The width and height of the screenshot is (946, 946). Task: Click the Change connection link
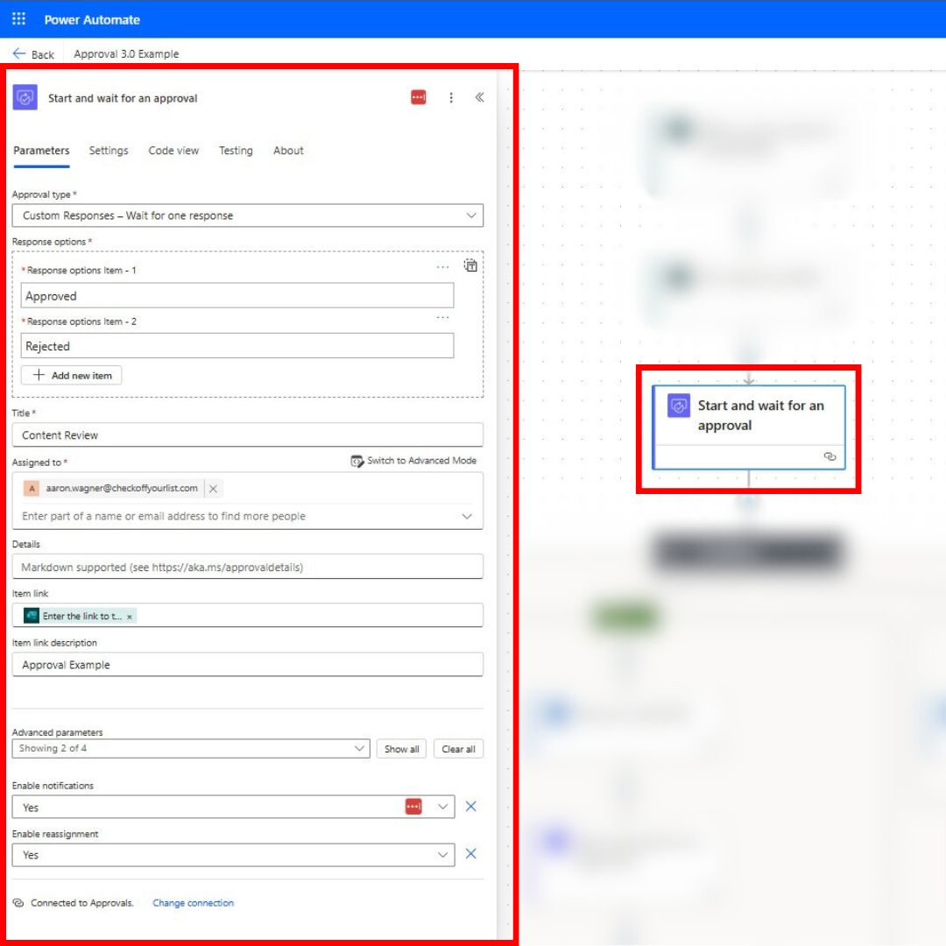pyautogui.click(x=193, y=902)
